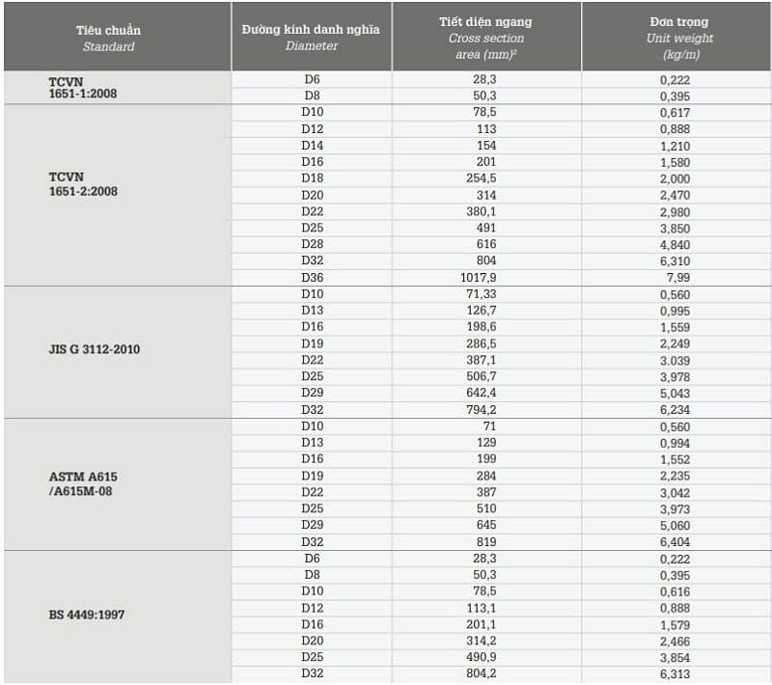Click the 1017,9 cross section value
The height and width of the screenshot is (685, 772).
[x=479, y=278]
